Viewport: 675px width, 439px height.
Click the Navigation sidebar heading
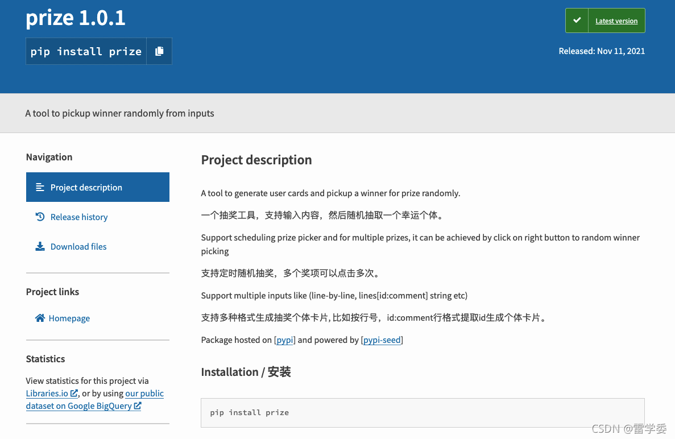49,157
